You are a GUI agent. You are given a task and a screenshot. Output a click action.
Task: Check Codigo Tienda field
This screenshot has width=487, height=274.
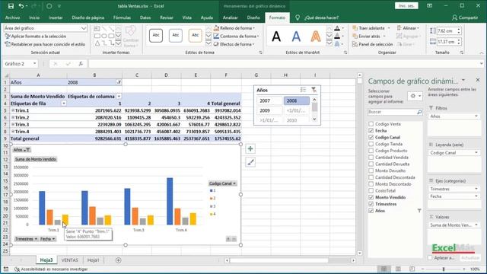point(371,144)
